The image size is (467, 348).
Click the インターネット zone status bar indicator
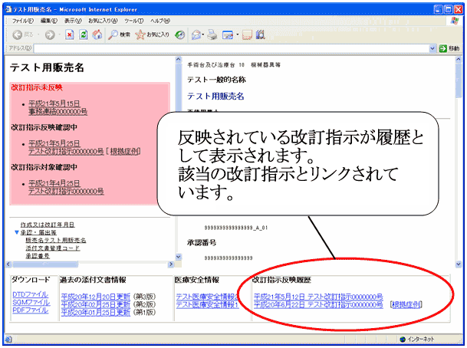click(417, 340)
